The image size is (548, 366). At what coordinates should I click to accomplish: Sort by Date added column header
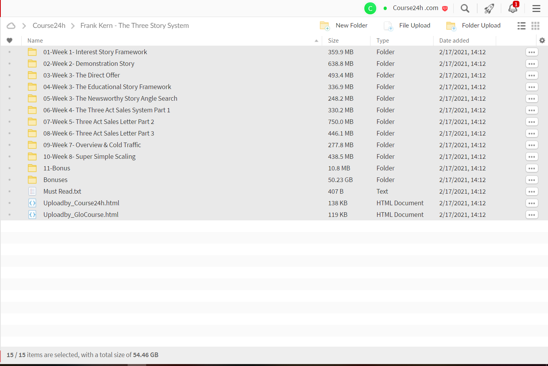coord(454,40)
